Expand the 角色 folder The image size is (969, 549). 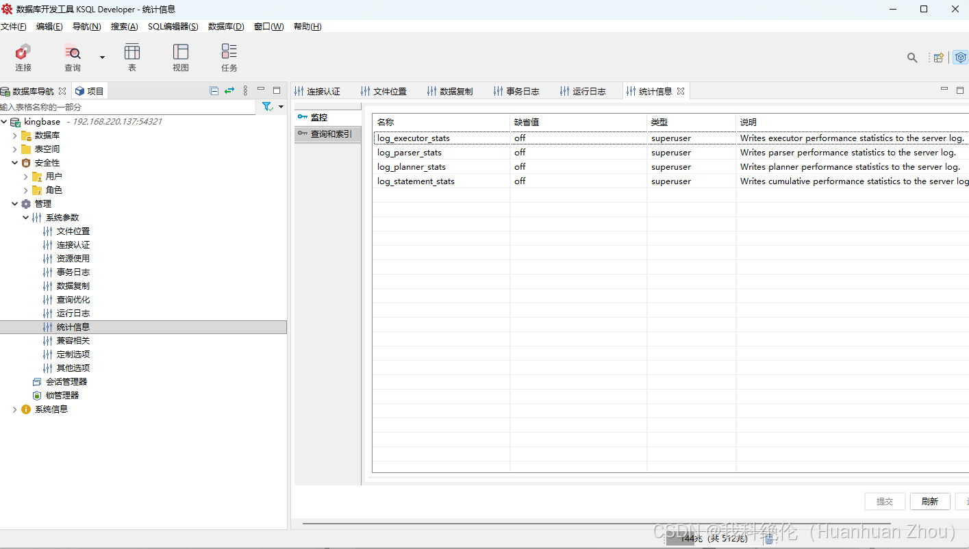[26, 190]
